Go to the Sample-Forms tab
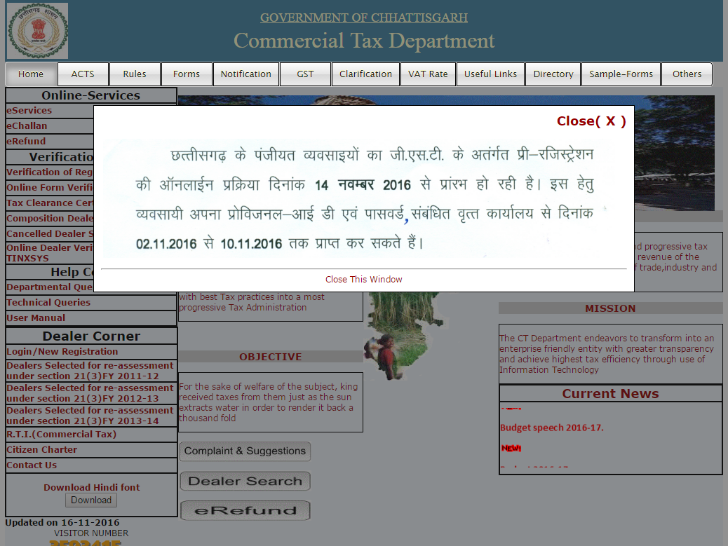Viewport: 728px width, 546px height. click(621, 74)
